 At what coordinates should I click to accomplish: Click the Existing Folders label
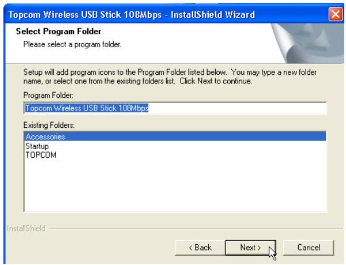49,125
